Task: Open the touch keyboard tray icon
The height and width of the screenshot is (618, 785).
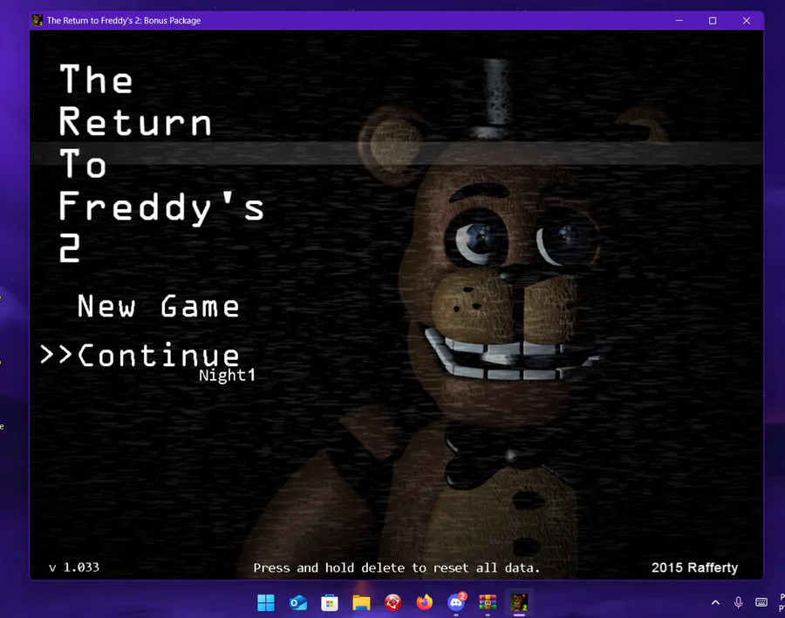Action: click(x=761, y=602)
